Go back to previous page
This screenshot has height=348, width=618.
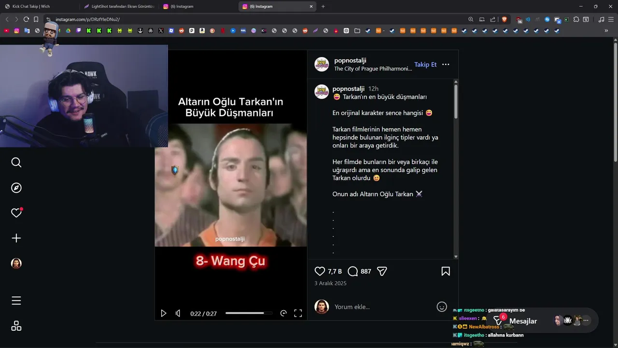click(7, 19)
